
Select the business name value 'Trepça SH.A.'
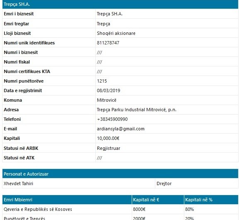[110, 14]
